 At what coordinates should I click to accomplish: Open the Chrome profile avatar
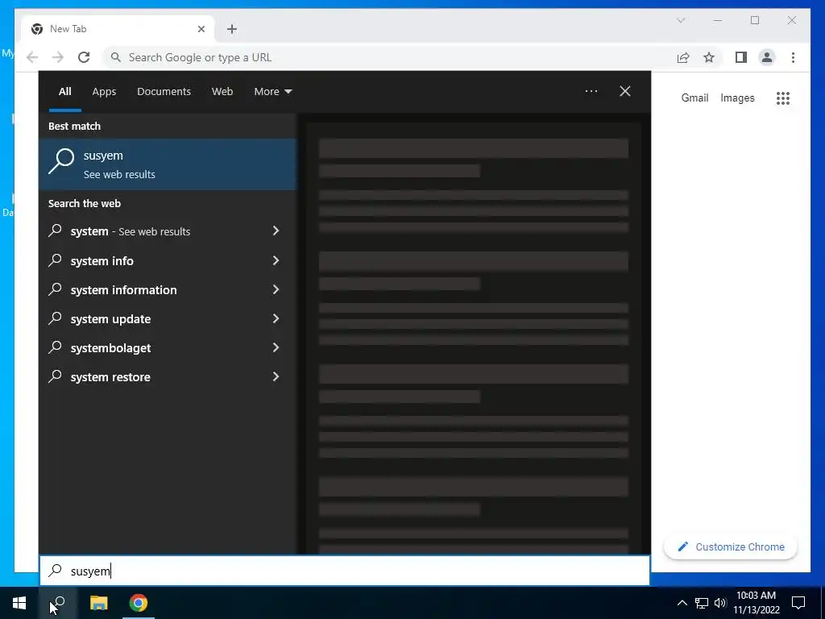click(767, 57)
